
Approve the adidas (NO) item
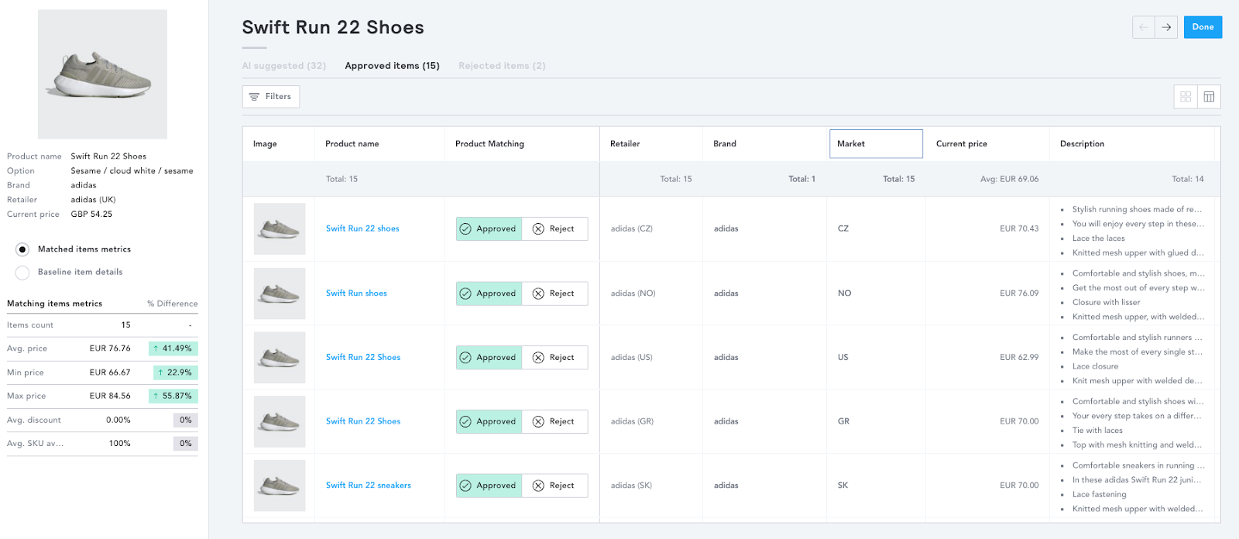489,294
